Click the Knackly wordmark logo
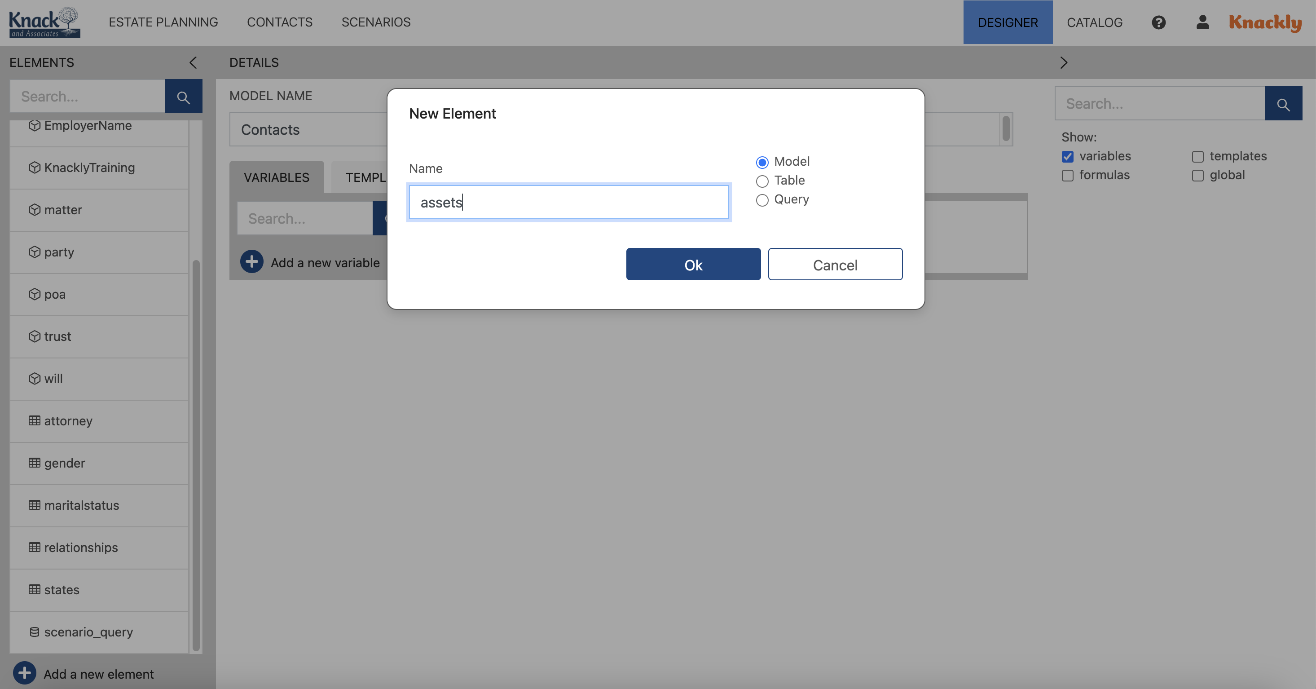Viewport: 1316px width, 689px height. (1265, 22)
